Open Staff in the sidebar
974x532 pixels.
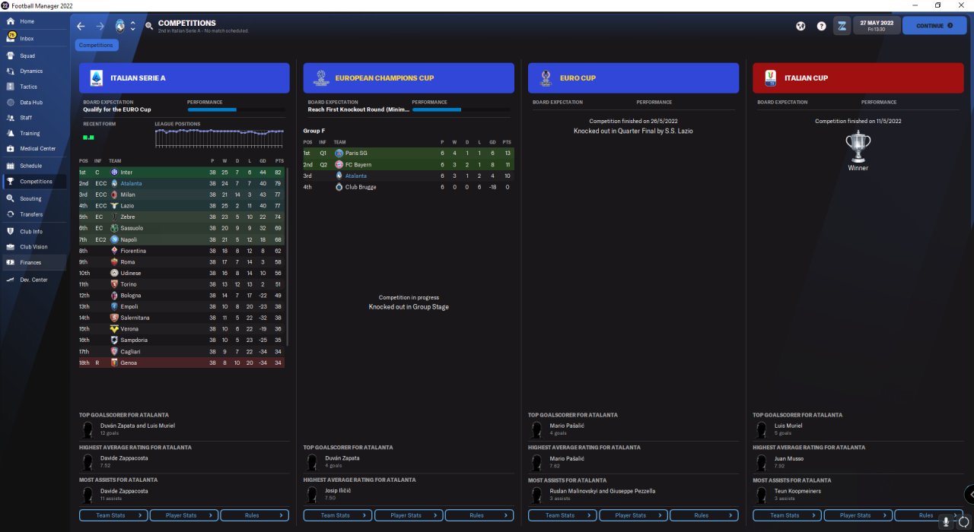point(33,118)
